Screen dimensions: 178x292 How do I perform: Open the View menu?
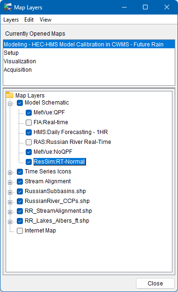coord(45,20)
